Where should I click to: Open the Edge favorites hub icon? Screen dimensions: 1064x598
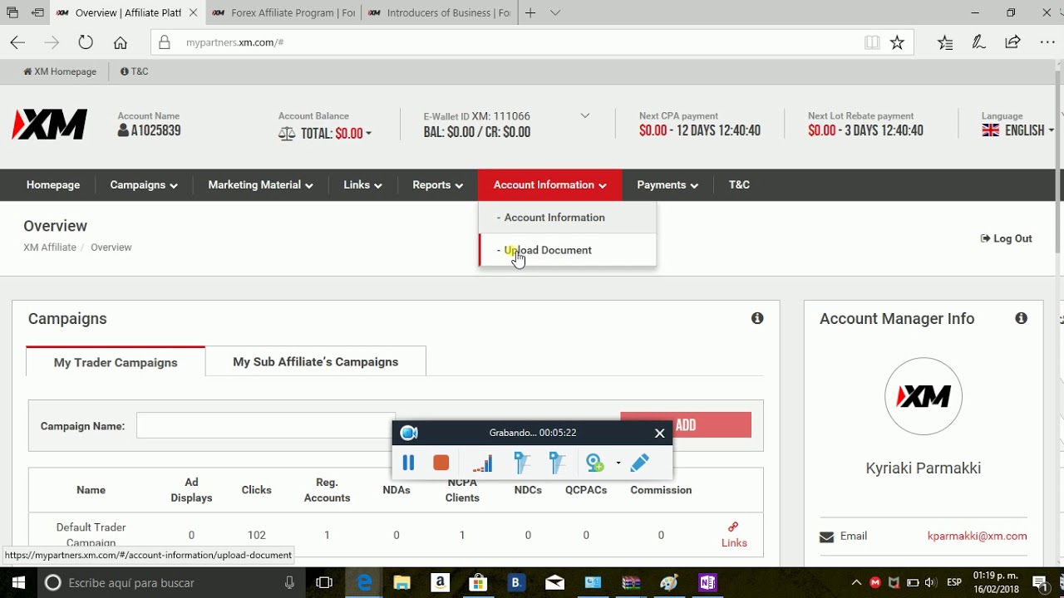[x=945, y=42]
